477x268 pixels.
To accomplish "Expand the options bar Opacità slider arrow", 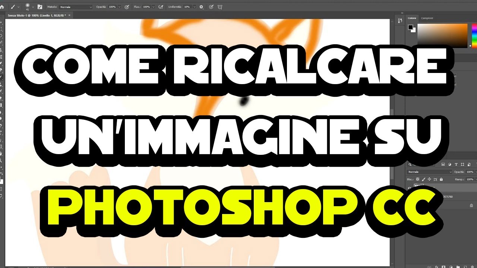I will coord(120,7).
